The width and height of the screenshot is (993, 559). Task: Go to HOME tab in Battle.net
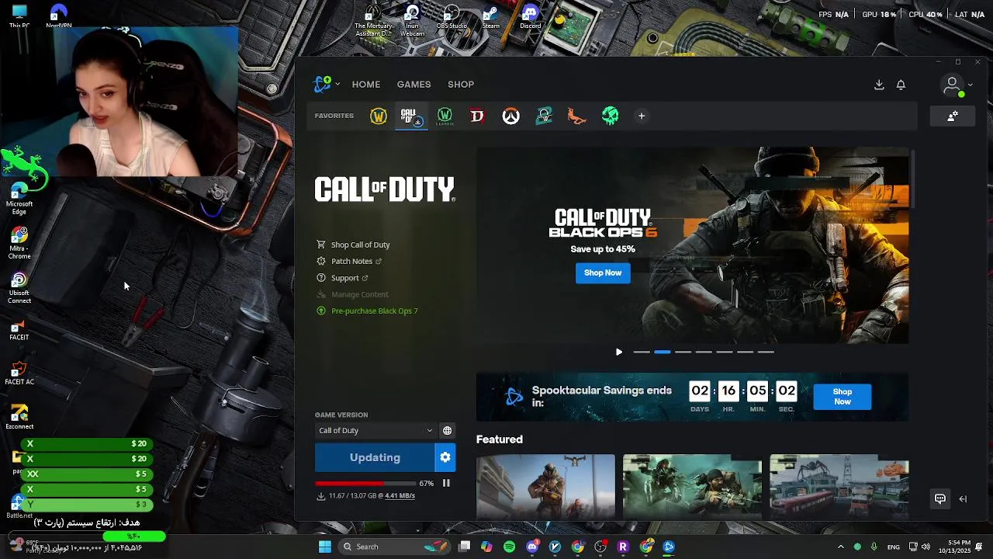[366, 84]
